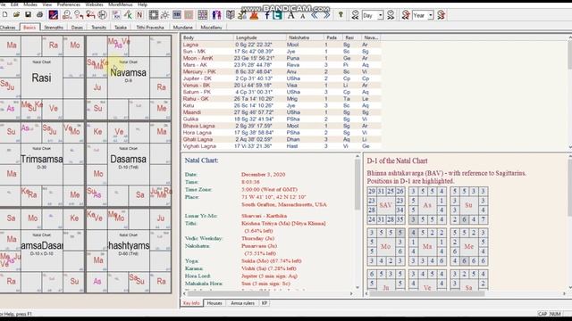Switch to the Strengths tab
This screenshot has height=321, width=572.
[x=54, y=28]
